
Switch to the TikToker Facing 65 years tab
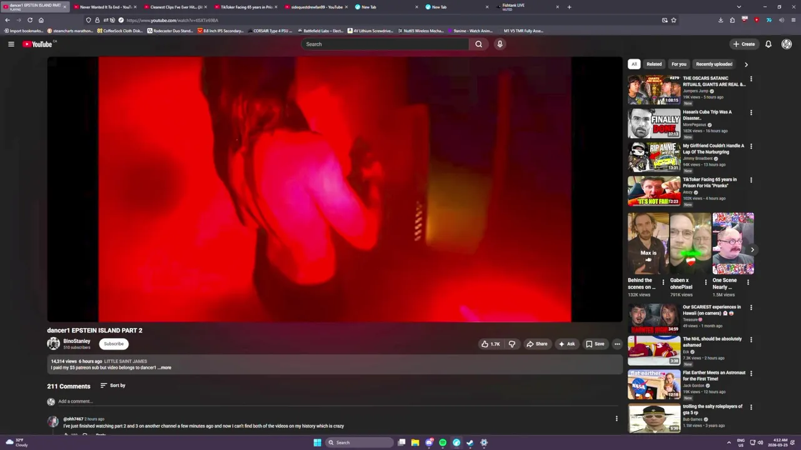coord(245,7)
